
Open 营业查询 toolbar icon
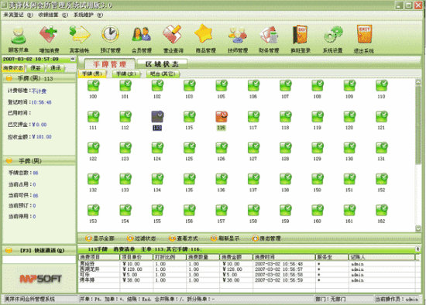(x=173, y=39)
